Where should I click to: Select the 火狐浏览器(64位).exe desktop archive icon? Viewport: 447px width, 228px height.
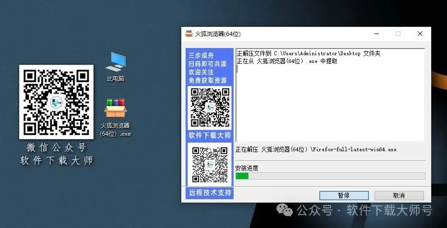click(116, 118)
